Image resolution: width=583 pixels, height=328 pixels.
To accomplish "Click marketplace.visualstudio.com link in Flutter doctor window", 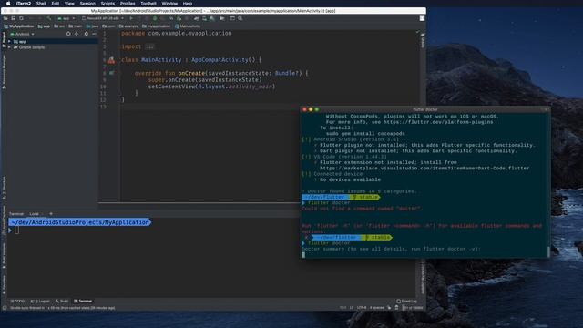I will pyautogui.click(x=424, y=168).
